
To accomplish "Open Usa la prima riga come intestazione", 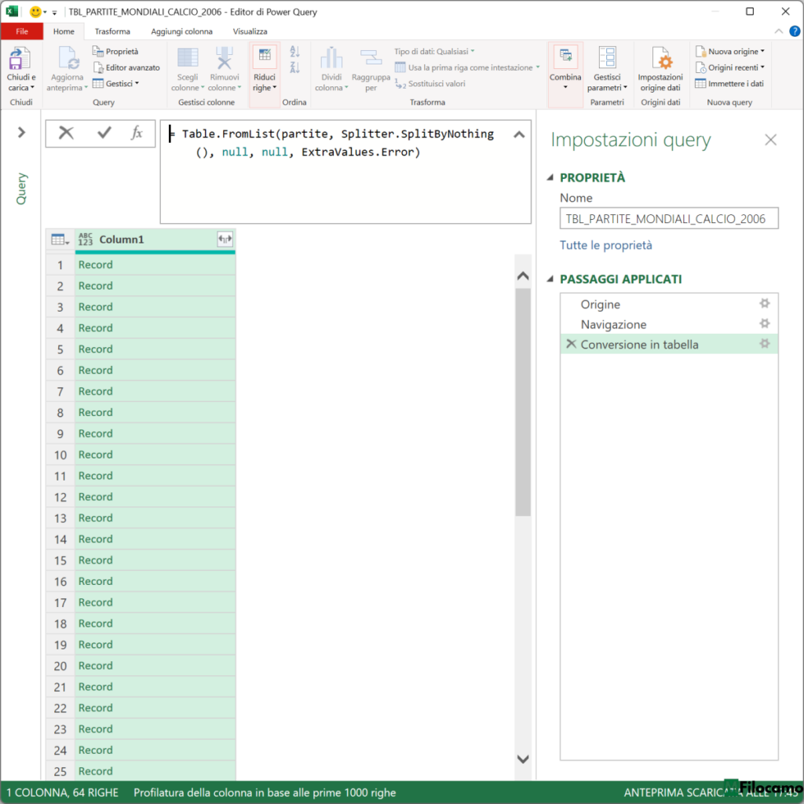I will coord(467,68).
